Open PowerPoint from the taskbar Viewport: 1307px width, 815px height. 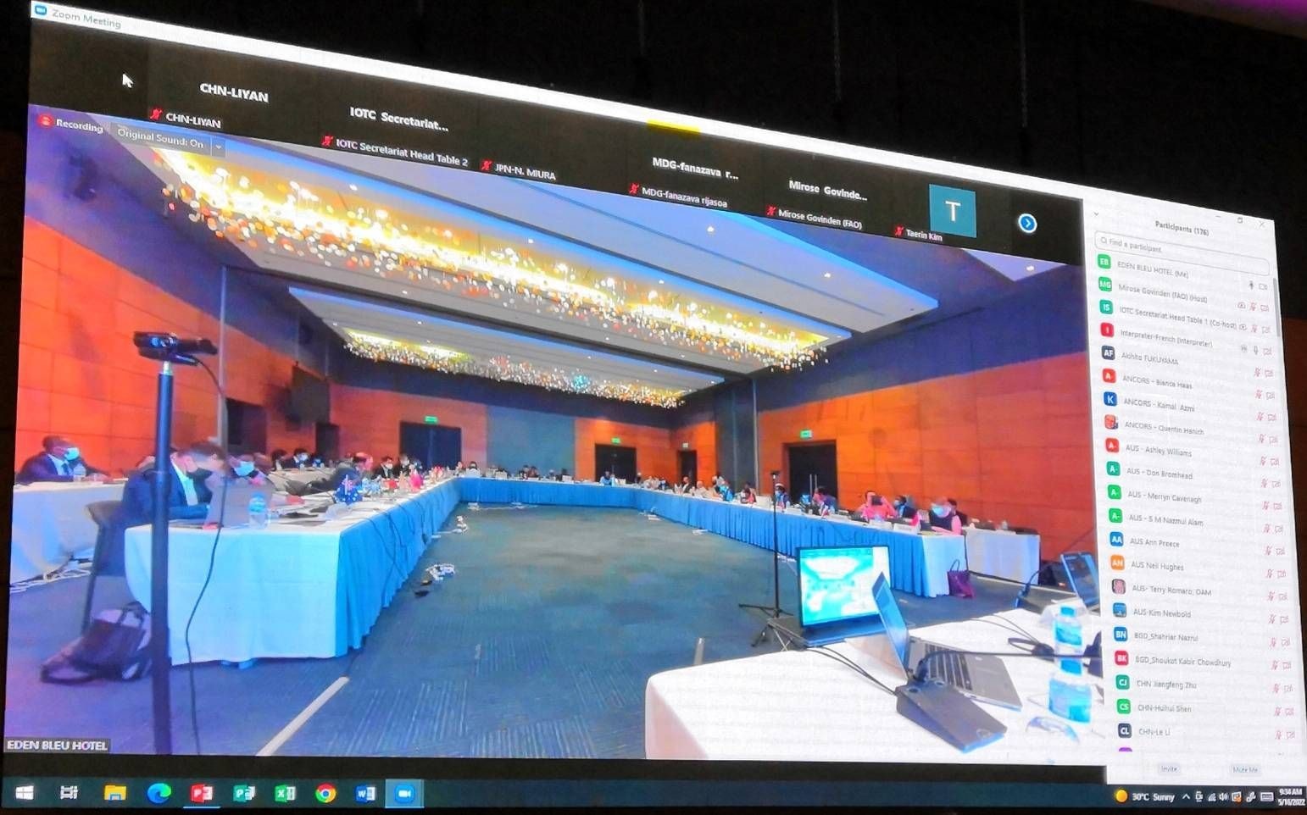point(202,793)
